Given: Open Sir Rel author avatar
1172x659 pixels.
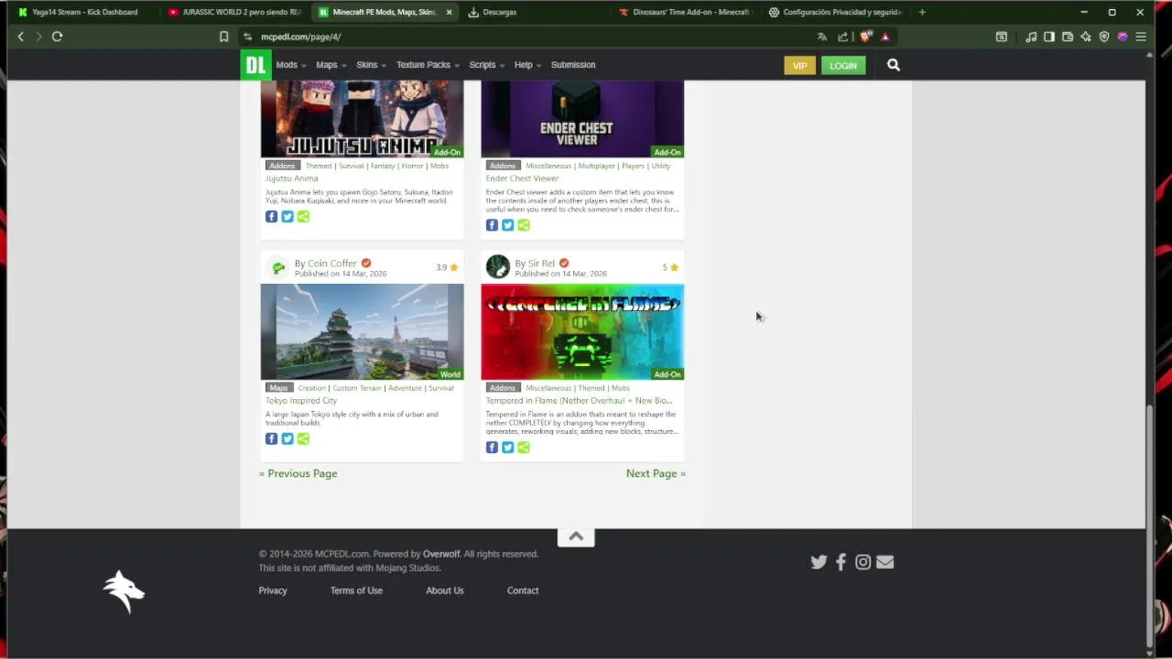Looking at the screenshot, I should click(x=498, y=267).
